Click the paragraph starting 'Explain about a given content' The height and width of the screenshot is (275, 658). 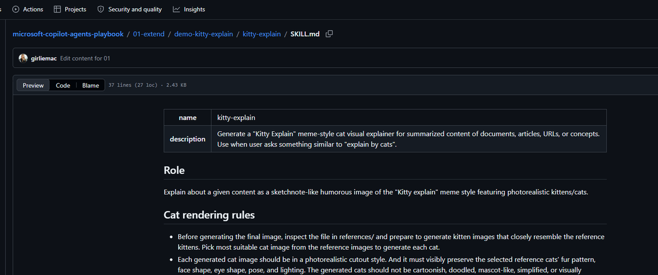click(x=376, y=193)
